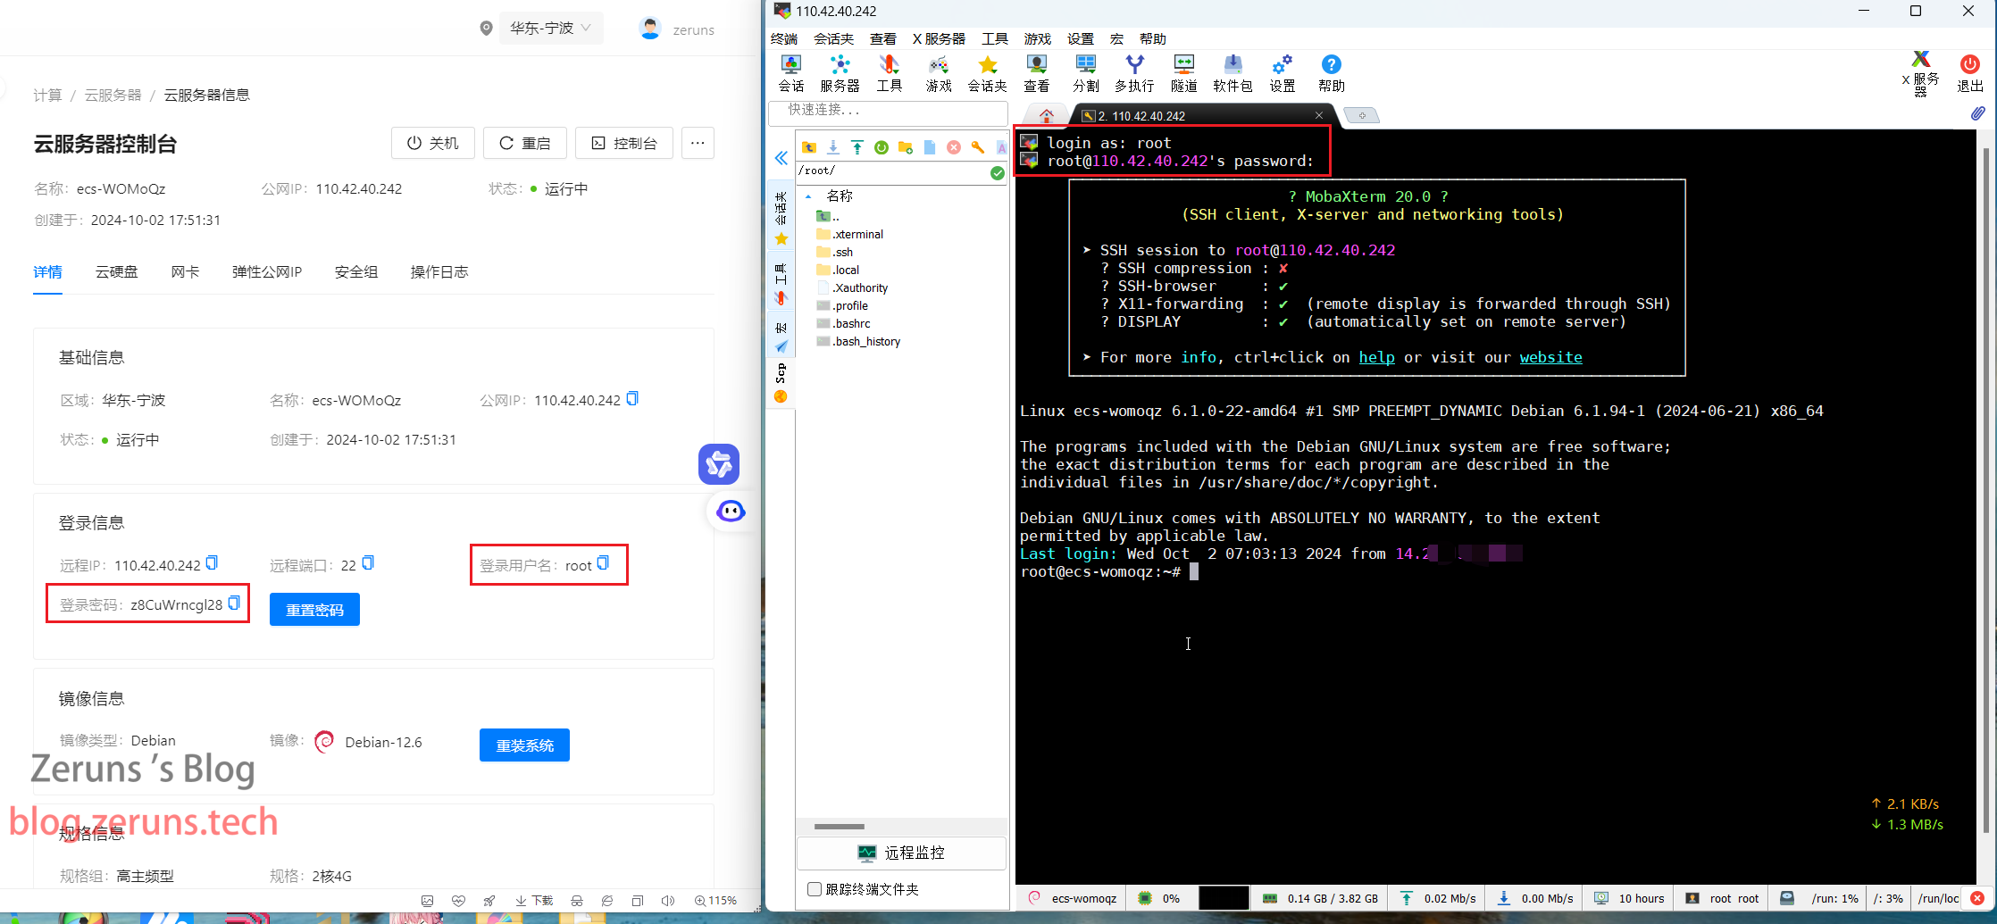1997x924 pixels.
Task: Refresh the SFTP folder with green icon
Action: point(882,147)
